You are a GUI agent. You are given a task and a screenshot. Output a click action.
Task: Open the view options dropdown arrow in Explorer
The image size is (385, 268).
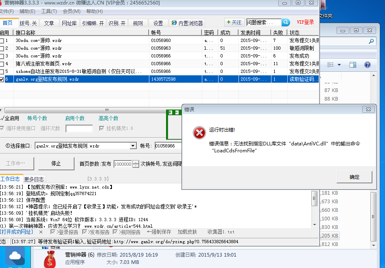[x=339, y=65]
